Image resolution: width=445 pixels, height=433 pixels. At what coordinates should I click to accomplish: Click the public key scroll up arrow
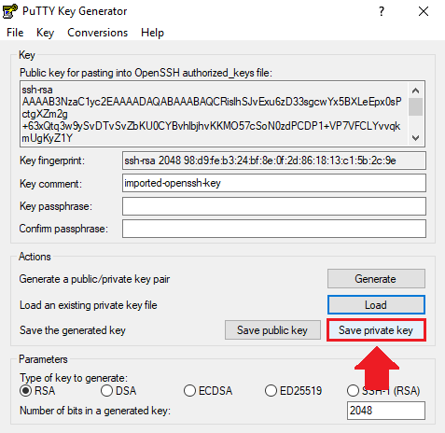(415, 91)
